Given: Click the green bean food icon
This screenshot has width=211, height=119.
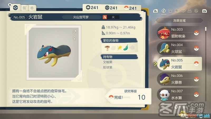Looking at the screenshot, I should pos(126,48).
